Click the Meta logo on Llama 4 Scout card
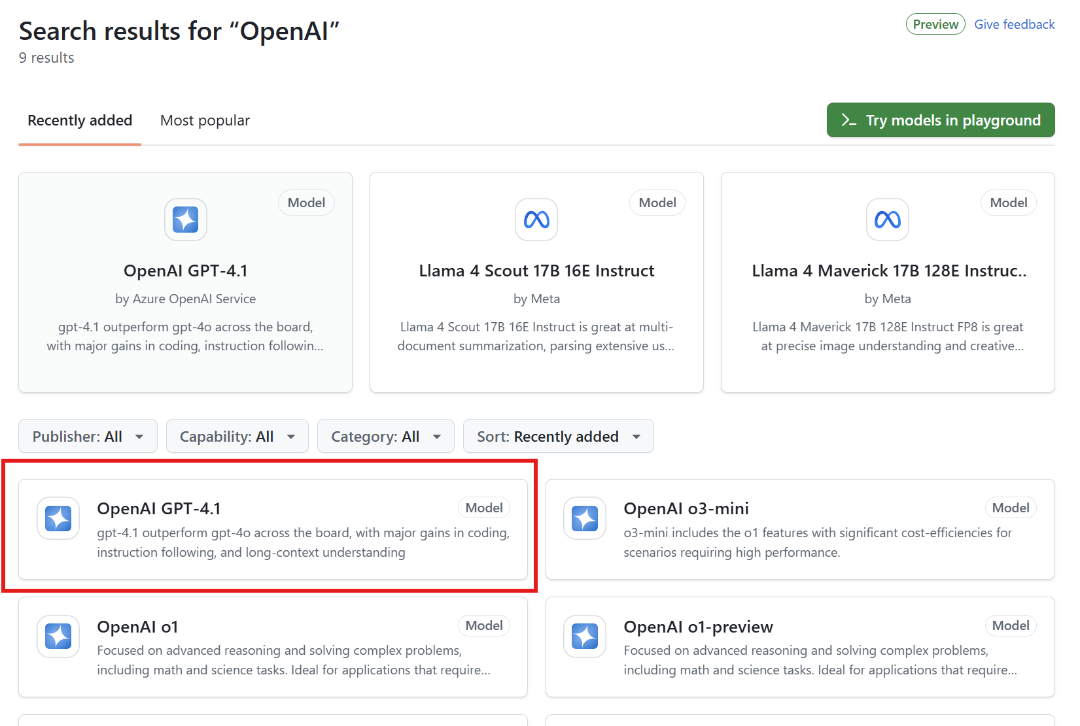 (536, 220)
